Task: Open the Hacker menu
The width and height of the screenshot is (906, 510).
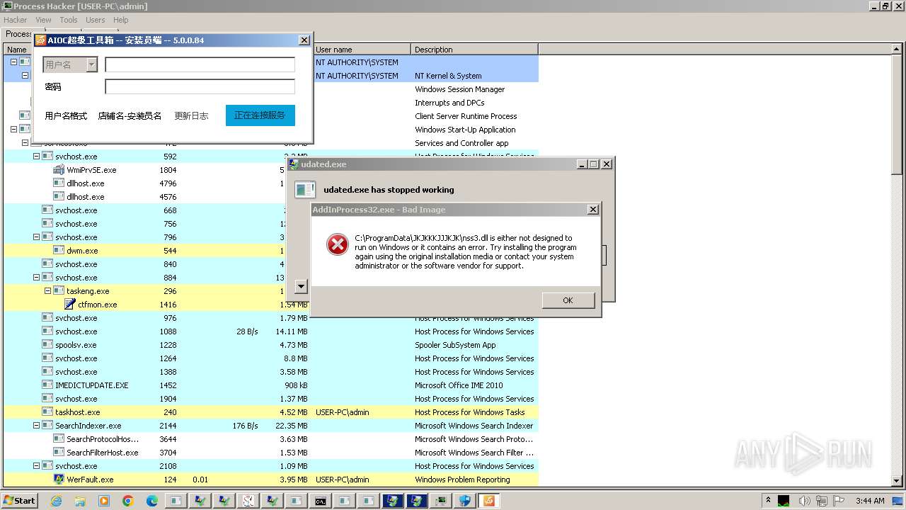Action: (15, 20)
